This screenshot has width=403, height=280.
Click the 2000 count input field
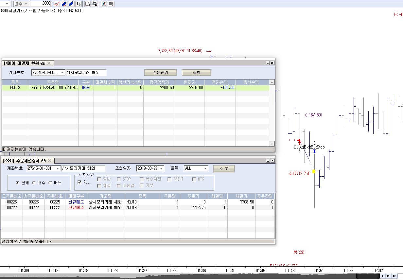[x=40, y=4]
